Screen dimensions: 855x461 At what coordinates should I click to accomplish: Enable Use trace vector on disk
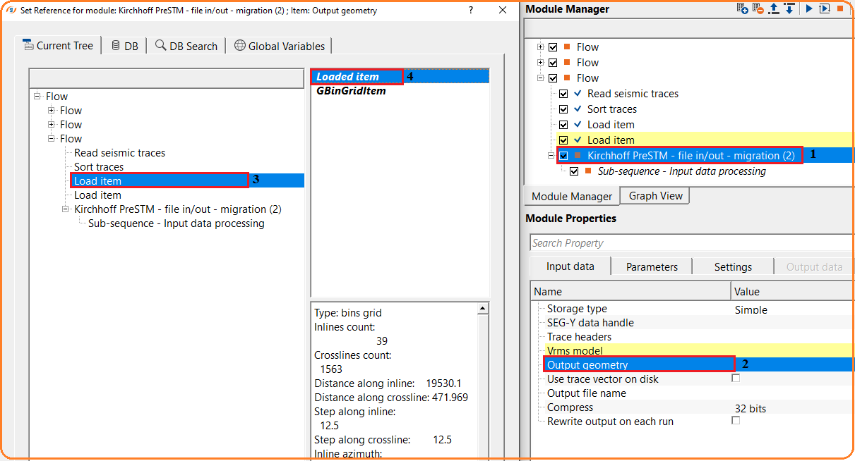point(736,379)
